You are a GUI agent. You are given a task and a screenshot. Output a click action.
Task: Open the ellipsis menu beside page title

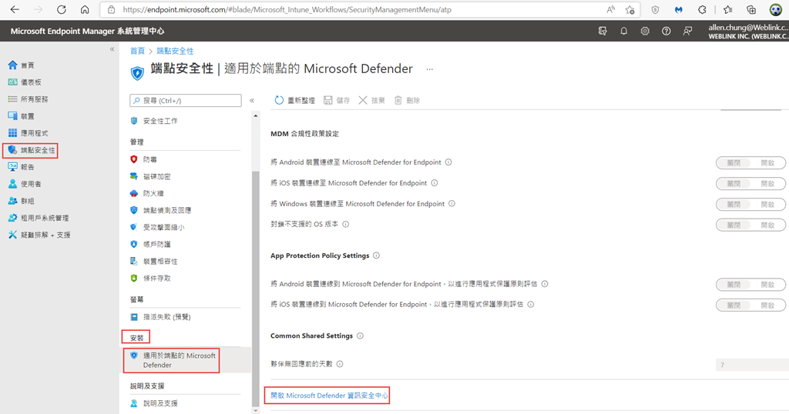430,69
